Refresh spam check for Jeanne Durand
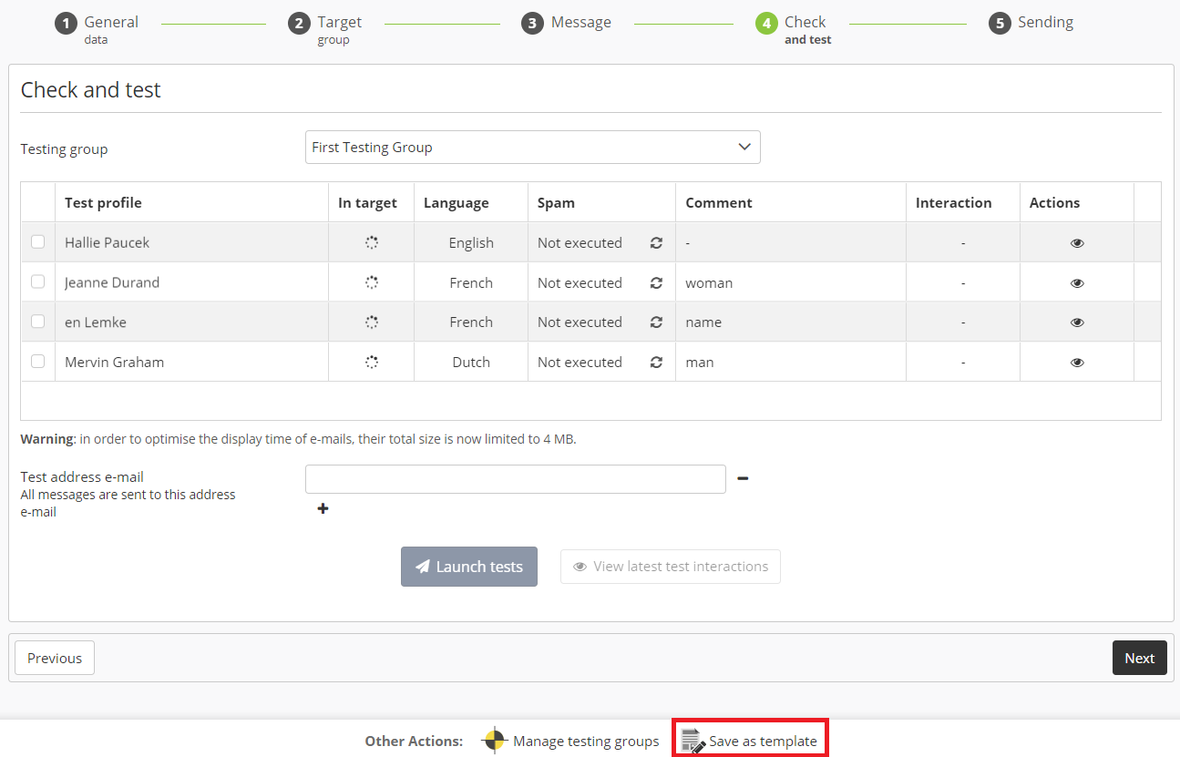This screenshot has height=757, width=1180. pyautogui.click(x=656, y=283)
